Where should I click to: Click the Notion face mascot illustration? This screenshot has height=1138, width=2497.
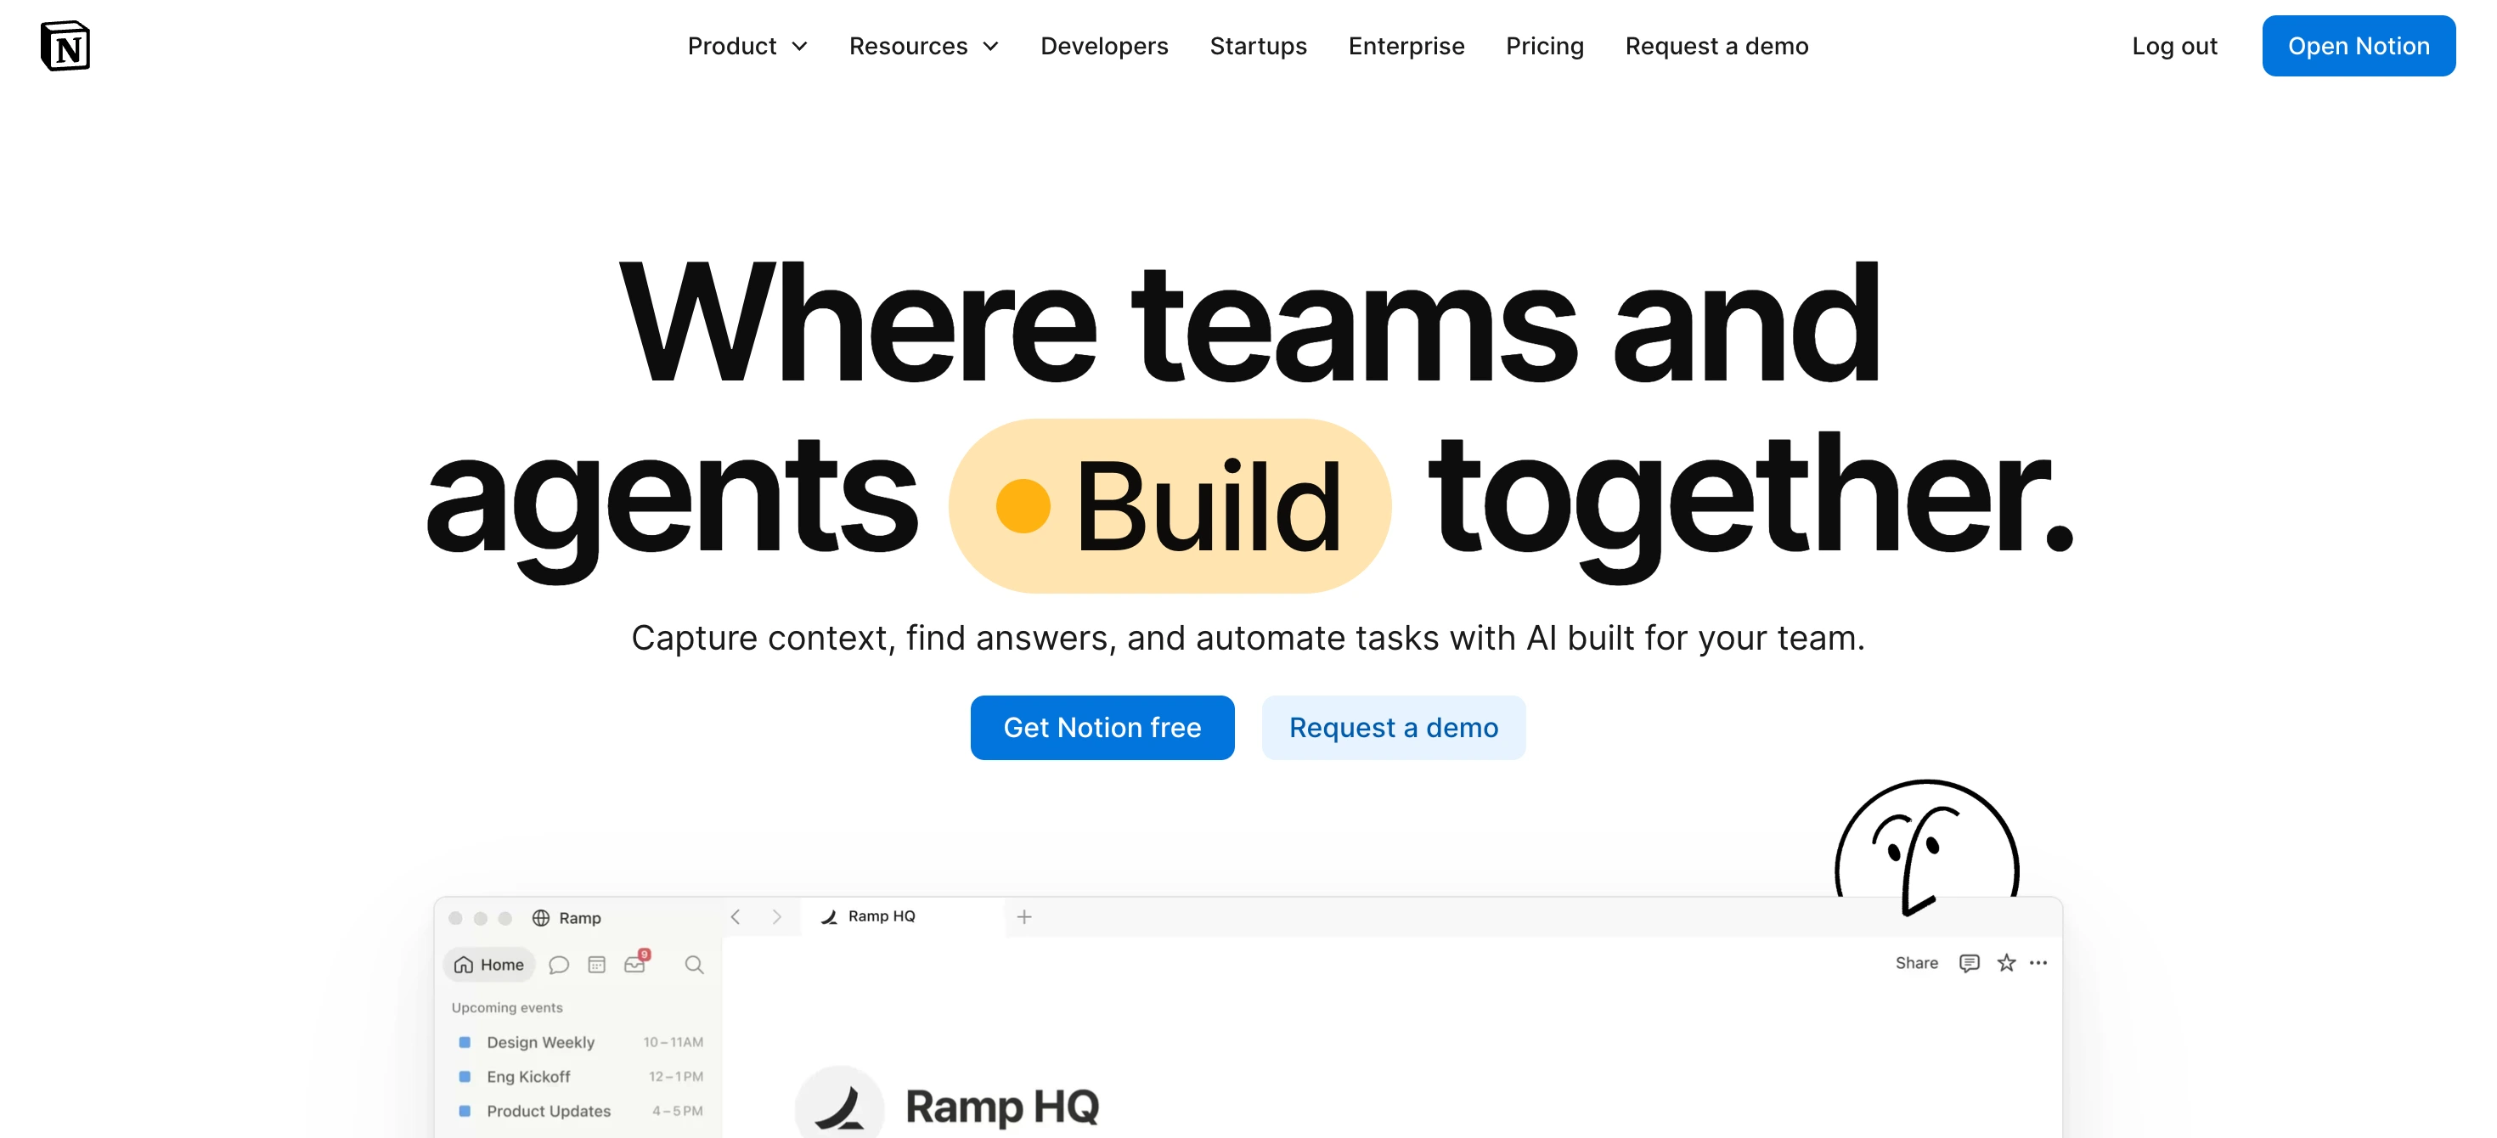[1927, 848]
